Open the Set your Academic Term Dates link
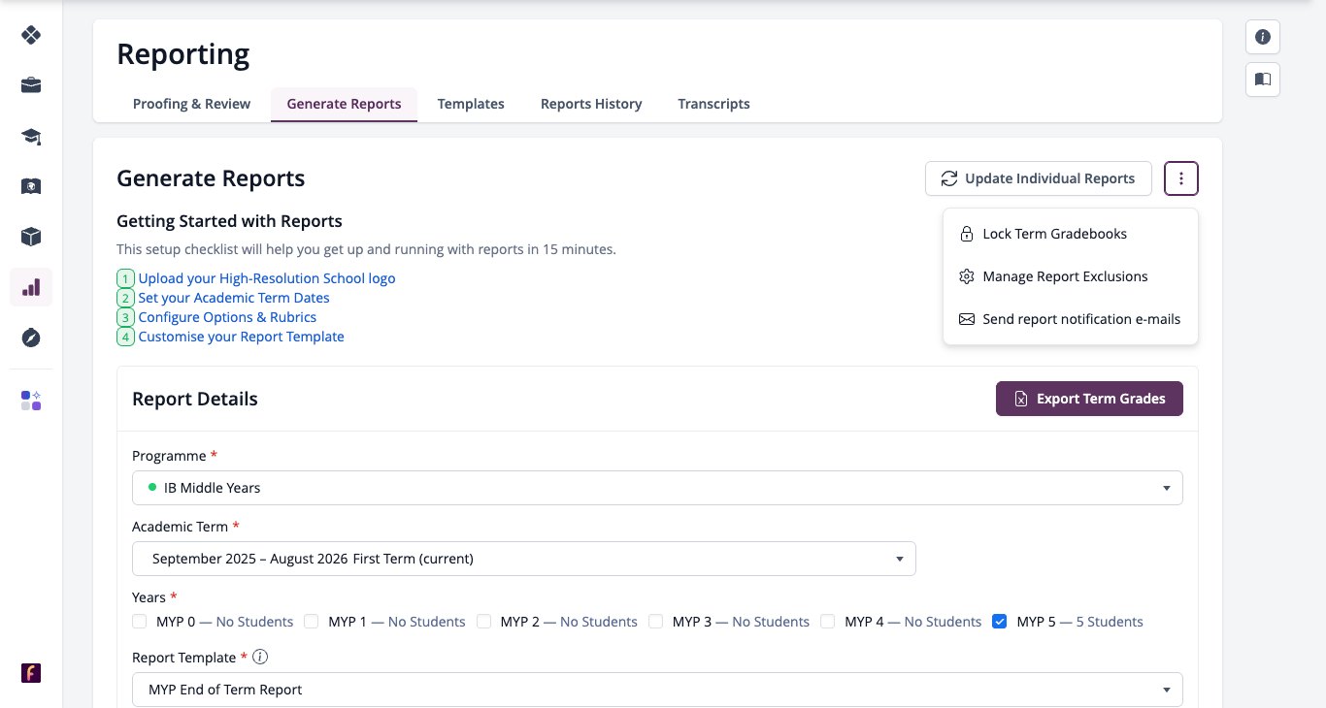The image size is (1326, 708). [234, 298]
